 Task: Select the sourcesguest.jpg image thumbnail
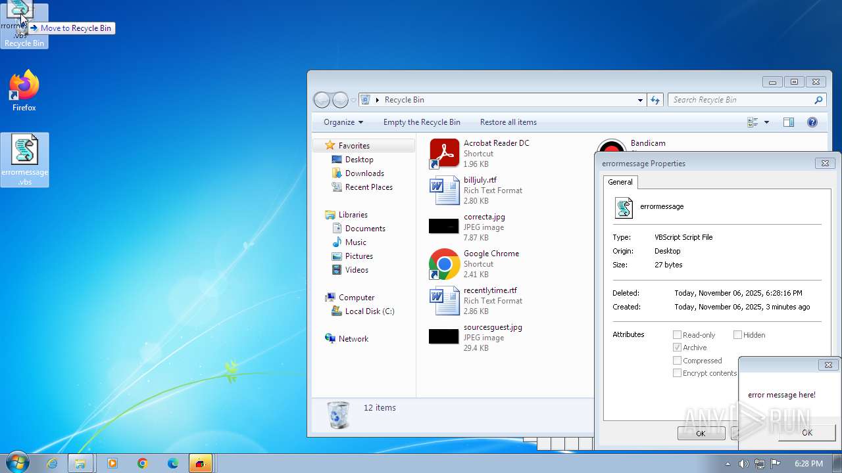(444, 336)
